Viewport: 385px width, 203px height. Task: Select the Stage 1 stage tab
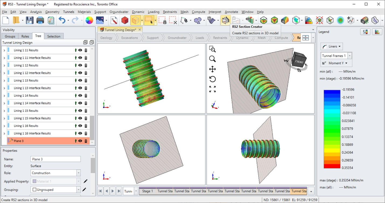pos(148,191)
